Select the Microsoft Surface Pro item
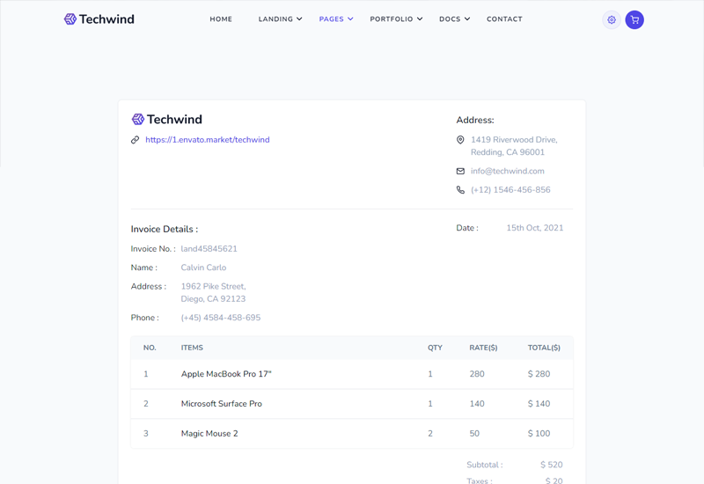The image size is (704, 484). [222, 404]
